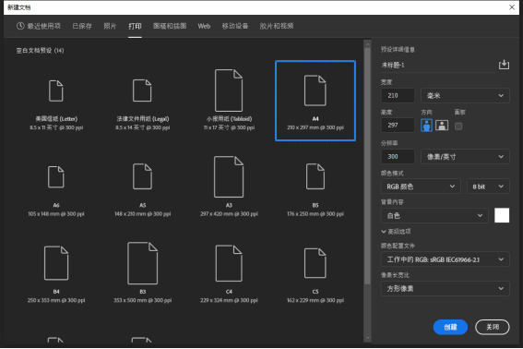Switch to the 打印 tab

coord(135,26)
